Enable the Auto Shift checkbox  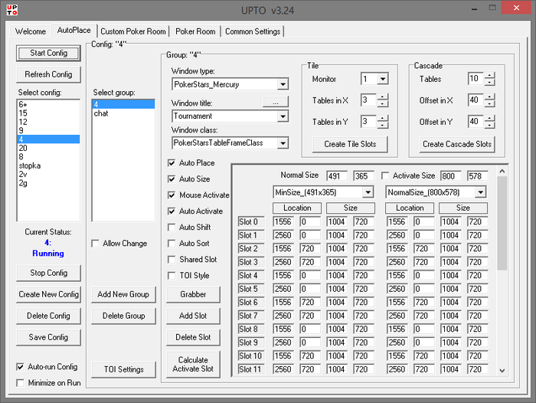click(172, 228)
